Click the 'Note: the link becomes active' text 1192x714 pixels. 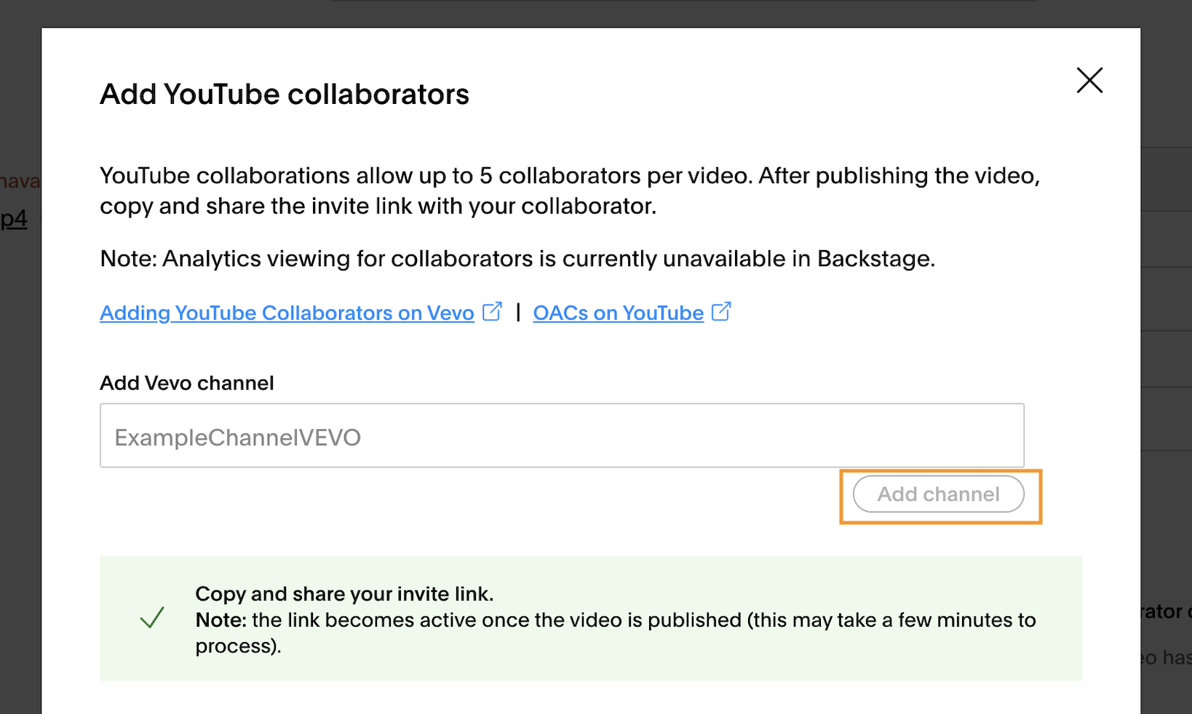pyautogui.click(x=616, y=633)
